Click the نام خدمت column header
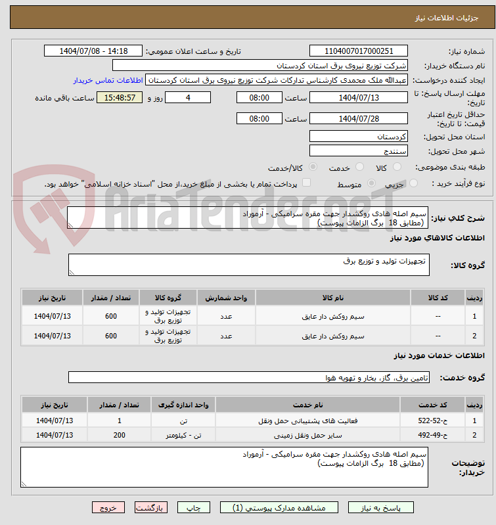The height and width of the screenshot is (525, 496). (x=308, y=405)
